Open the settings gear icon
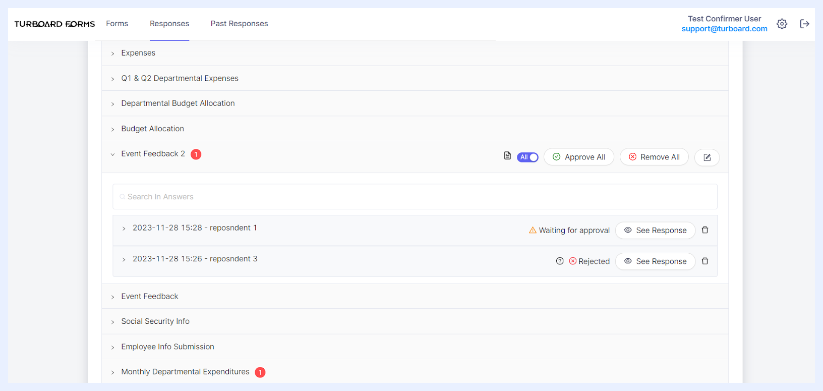823x391 pixels. (782, 24)
